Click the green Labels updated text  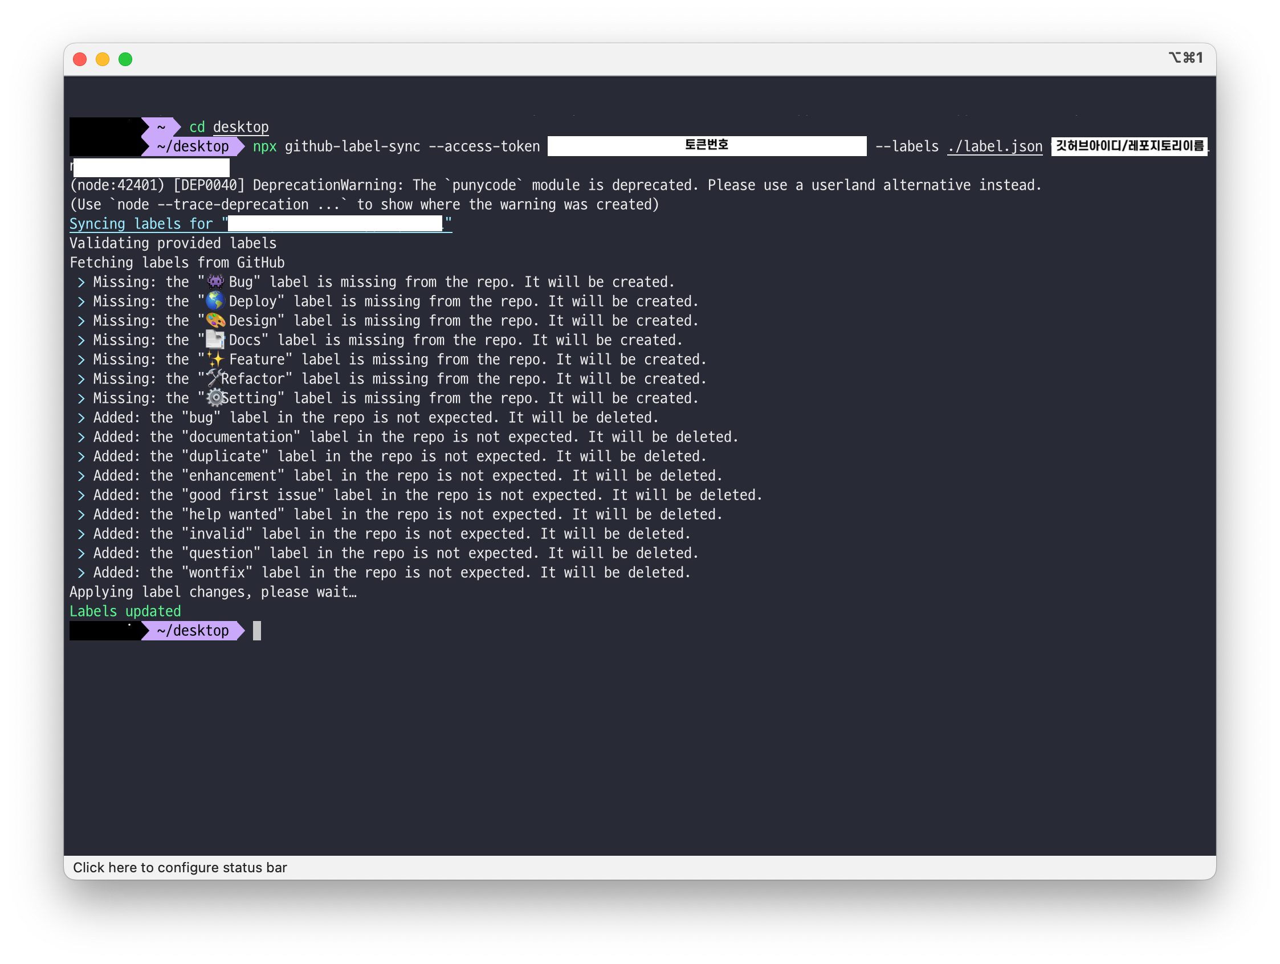[x=125, y=611]
